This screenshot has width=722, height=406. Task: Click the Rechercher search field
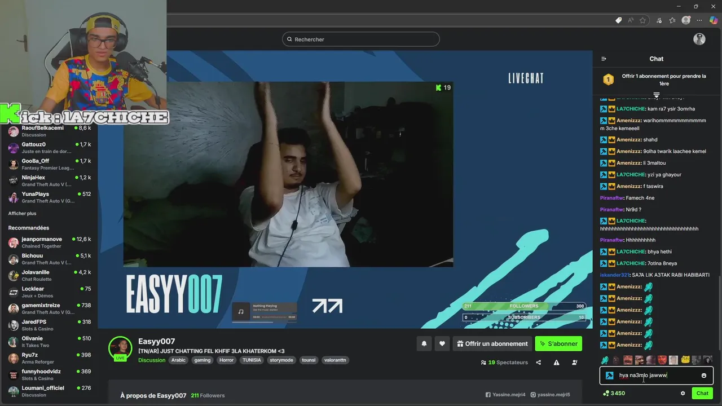(x=361, y=39)
